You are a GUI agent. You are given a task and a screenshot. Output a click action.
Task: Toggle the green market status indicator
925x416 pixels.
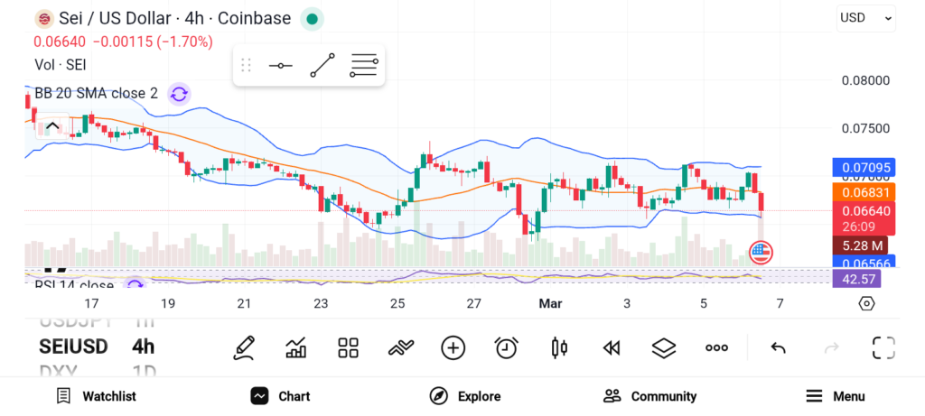(312, 18)
